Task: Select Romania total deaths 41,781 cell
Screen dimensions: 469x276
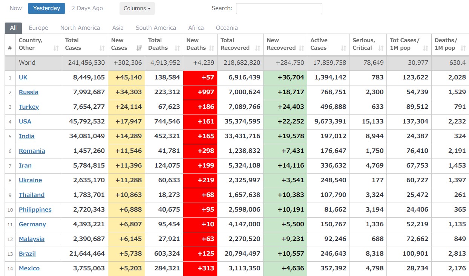Action: (x=164, y=151)
